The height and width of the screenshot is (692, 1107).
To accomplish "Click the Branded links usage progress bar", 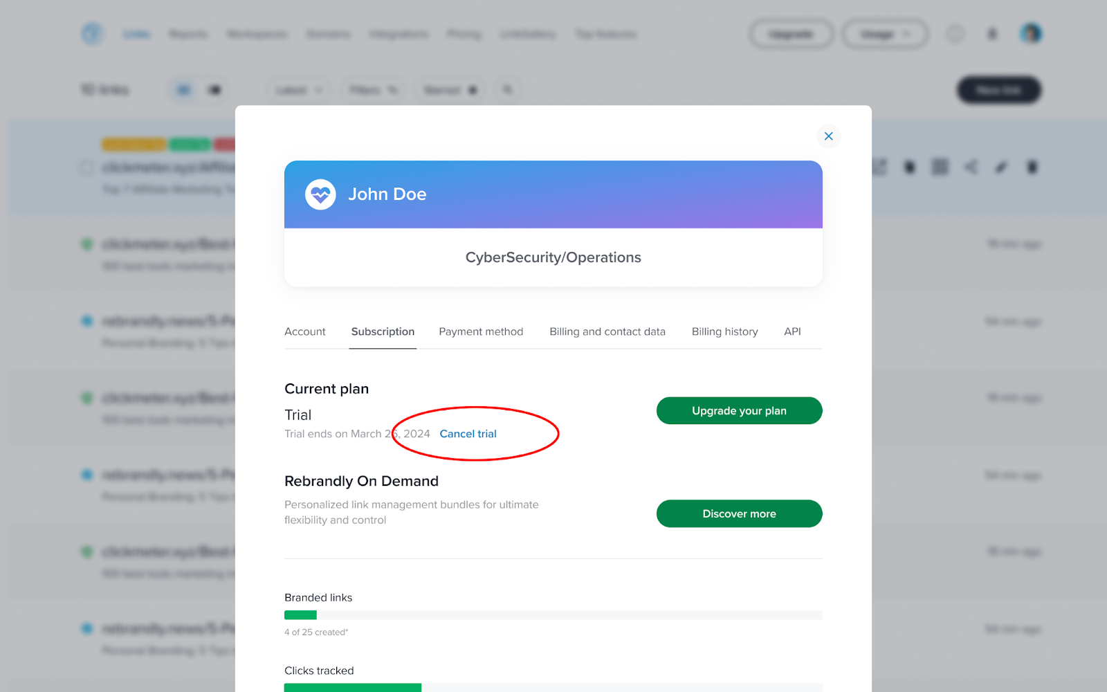I will [553, 615].
